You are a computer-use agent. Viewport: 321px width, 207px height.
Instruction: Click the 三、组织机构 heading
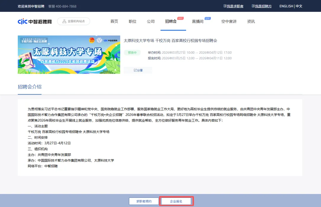tap(38, 149)
